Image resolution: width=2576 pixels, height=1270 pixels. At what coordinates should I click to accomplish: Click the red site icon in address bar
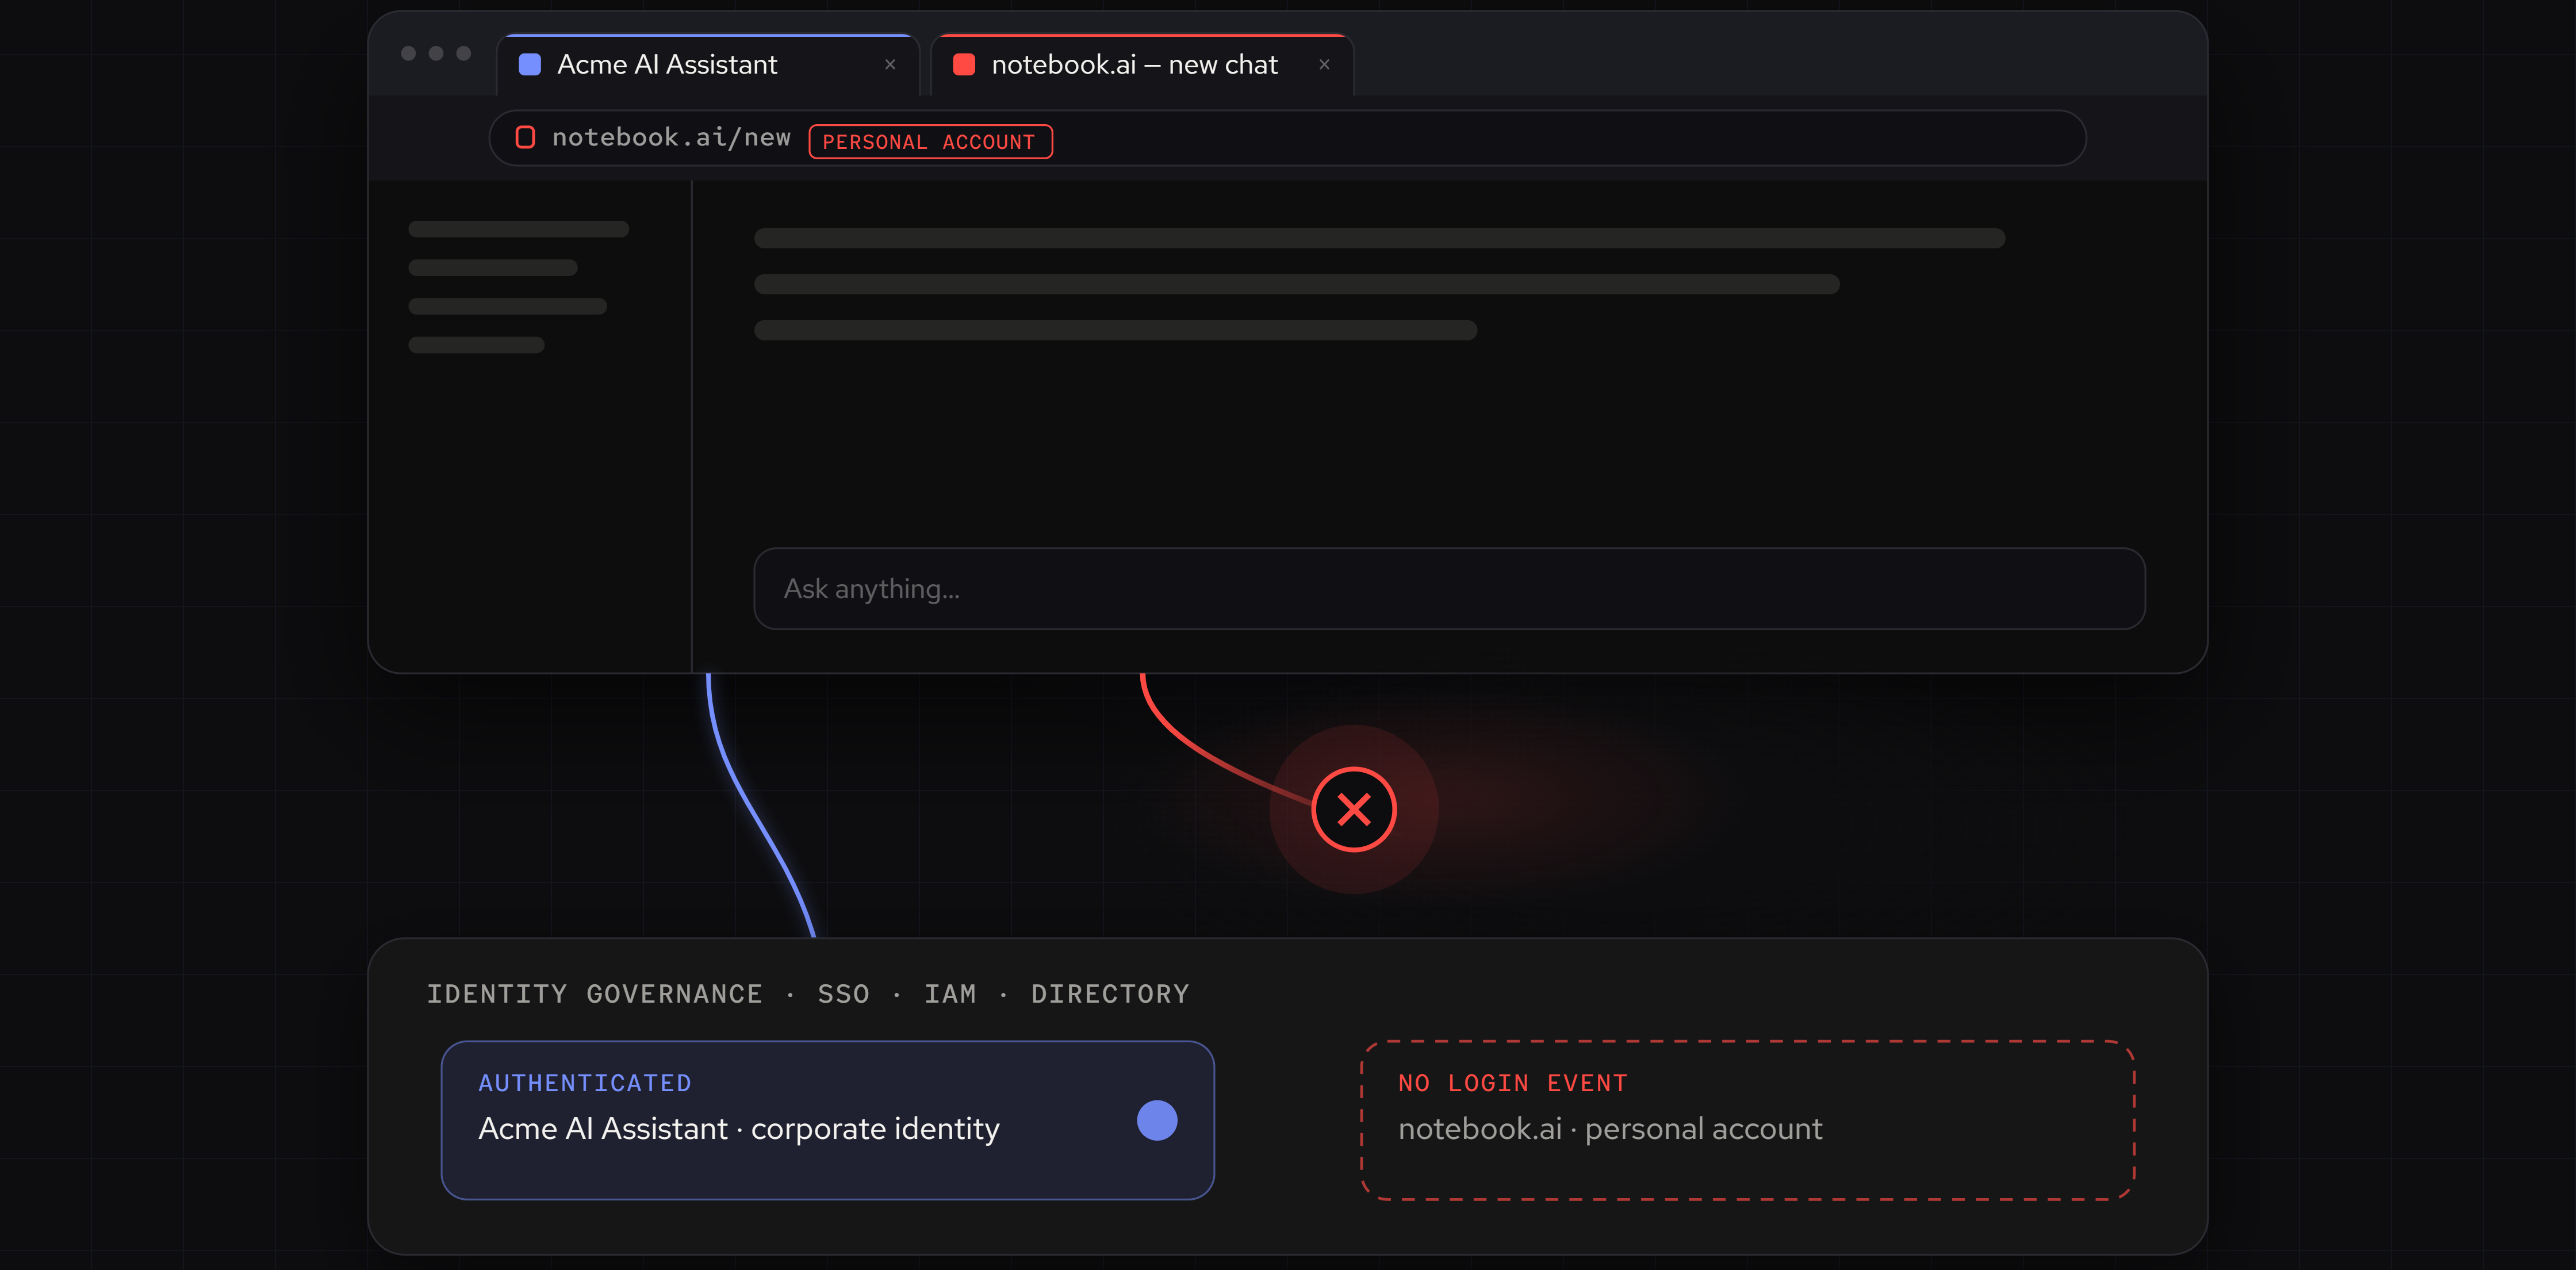525,137
